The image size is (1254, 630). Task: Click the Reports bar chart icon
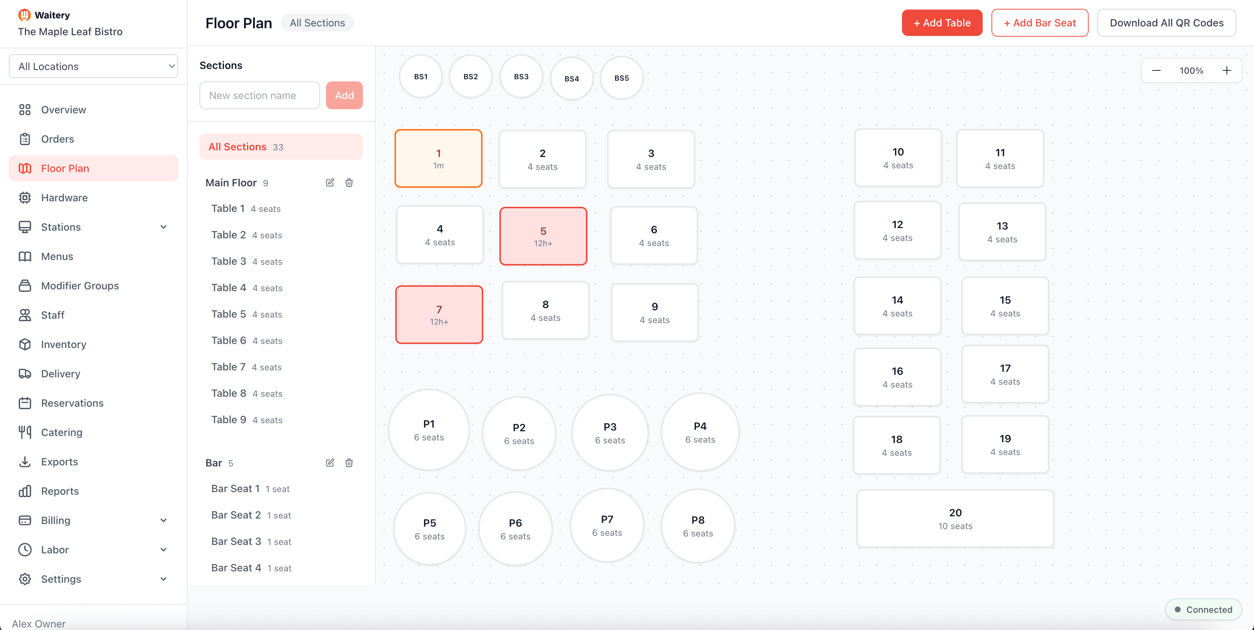click(25, 491)
